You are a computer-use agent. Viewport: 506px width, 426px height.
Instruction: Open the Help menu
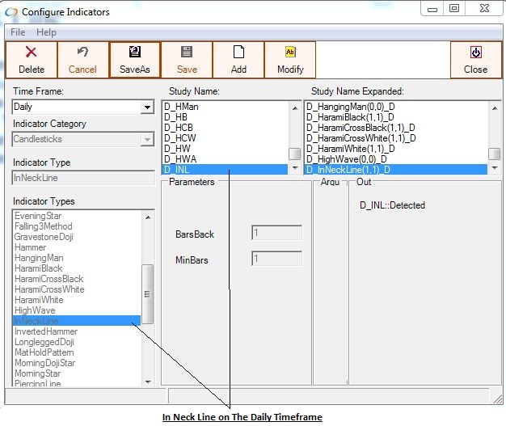[x=46, y=32]
